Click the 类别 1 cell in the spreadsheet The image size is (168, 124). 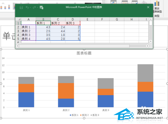tap(29, 27)
